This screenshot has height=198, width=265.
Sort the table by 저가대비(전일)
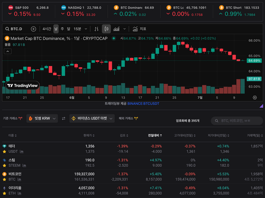[x=219, y=136]
